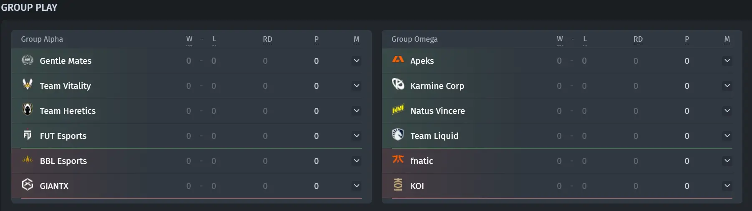Screen dimensions: 752x211
Task: Click the Team Heretics logo icon
Action: click(28, 109)
